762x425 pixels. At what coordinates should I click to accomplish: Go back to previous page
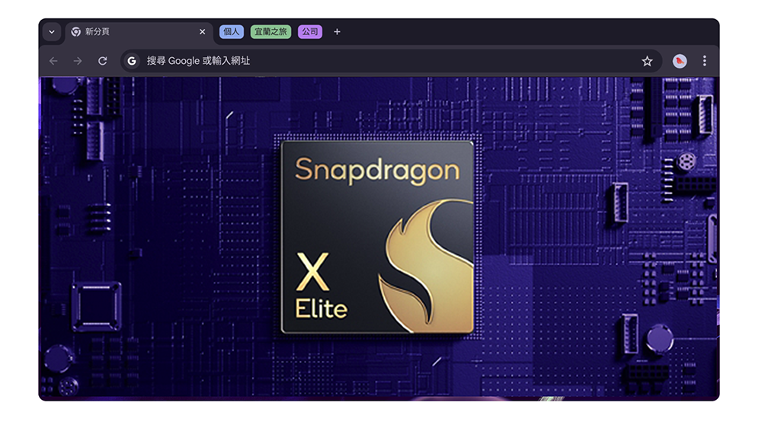pyautogui.click(x=53, y=61)
